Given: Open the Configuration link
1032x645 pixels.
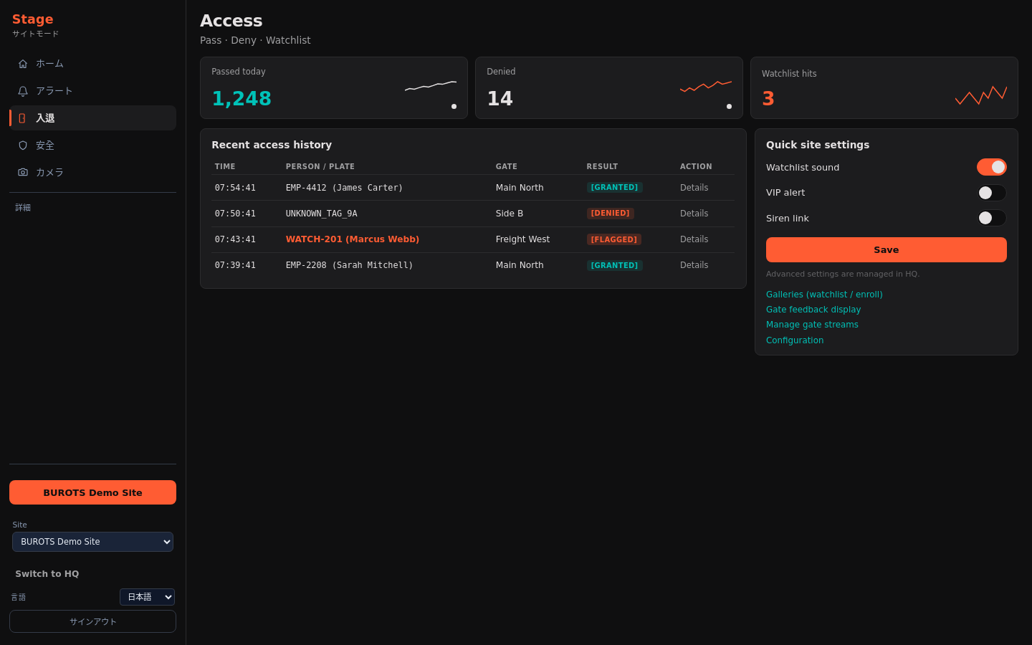Looking at the screenshot, I should 795,340.
